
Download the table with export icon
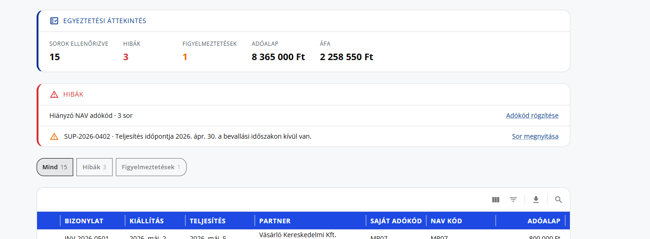coord(536,200)
